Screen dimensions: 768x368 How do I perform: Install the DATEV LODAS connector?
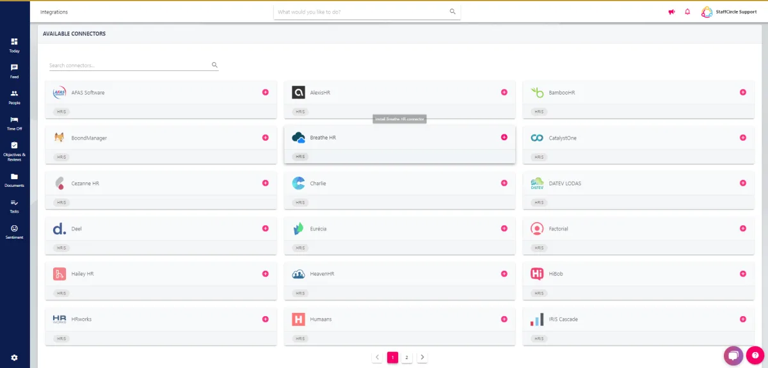click(x=742, y=183)
